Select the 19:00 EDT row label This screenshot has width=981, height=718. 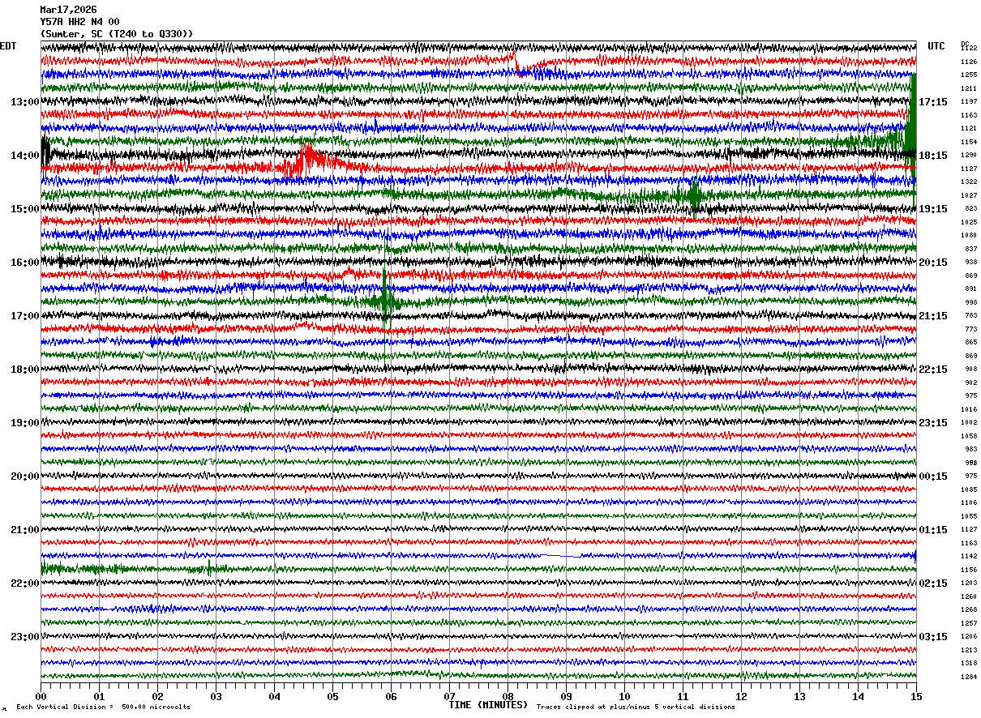[x=25, y=423]
